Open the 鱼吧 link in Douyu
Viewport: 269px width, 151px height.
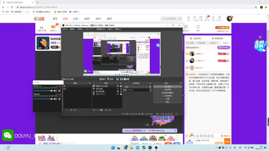pos(109,19)
